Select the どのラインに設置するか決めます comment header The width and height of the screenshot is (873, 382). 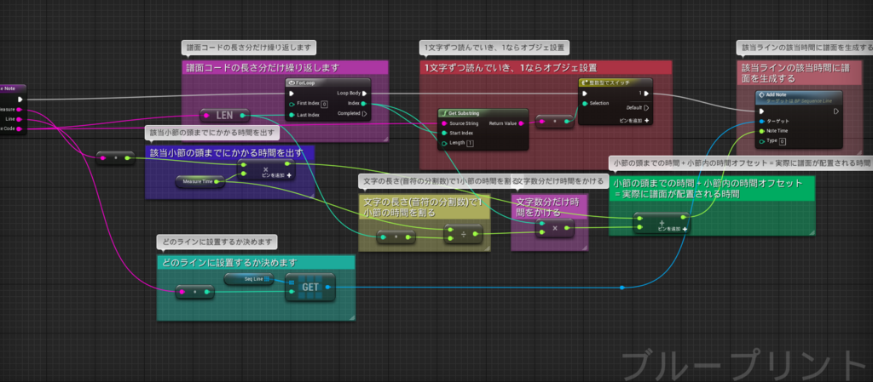(x=256, y=263)
